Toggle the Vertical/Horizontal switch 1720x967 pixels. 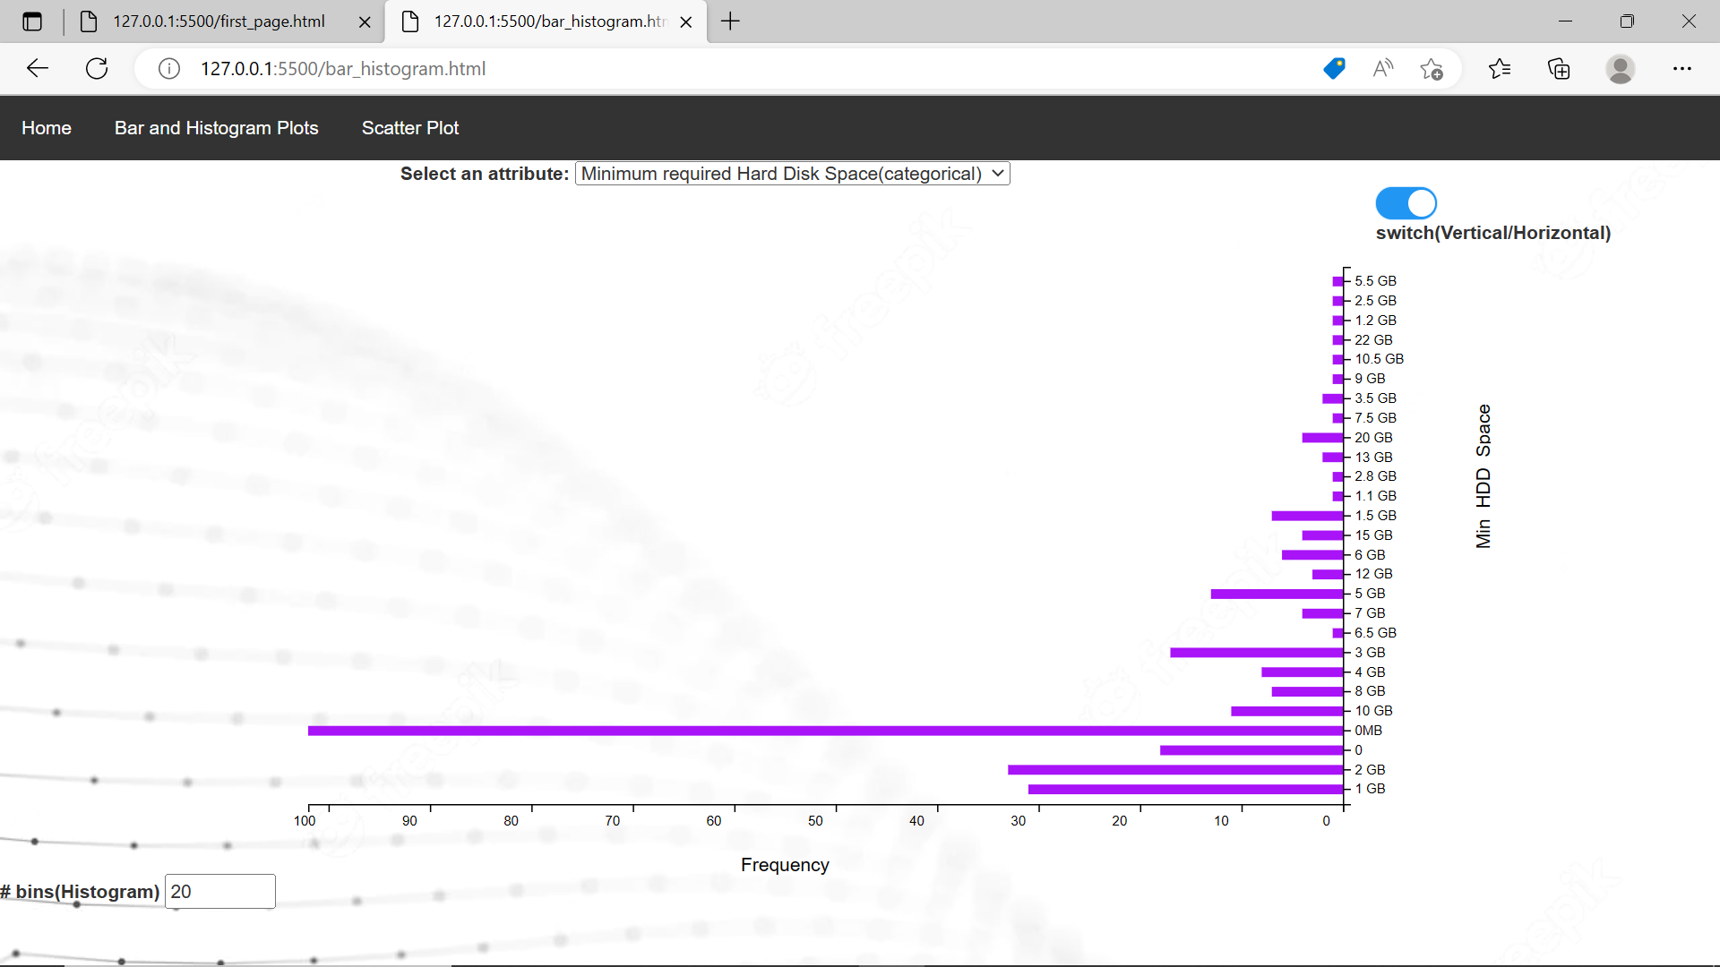point(1406,203)
